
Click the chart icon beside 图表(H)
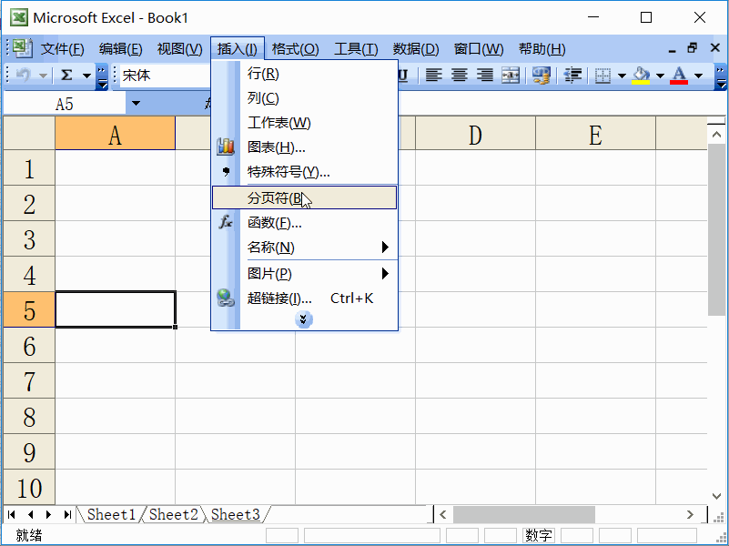click(x=226, y=147)
